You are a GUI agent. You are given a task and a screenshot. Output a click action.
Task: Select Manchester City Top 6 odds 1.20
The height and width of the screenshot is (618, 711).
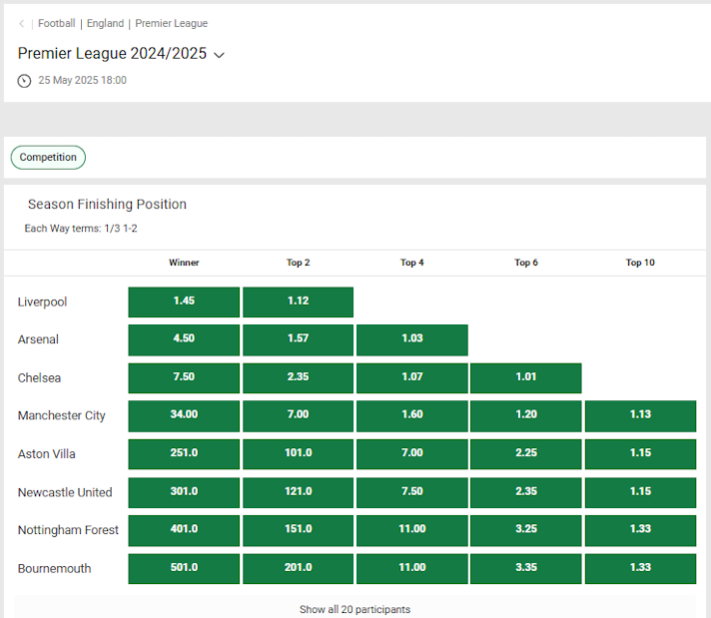tap(526, 416)
